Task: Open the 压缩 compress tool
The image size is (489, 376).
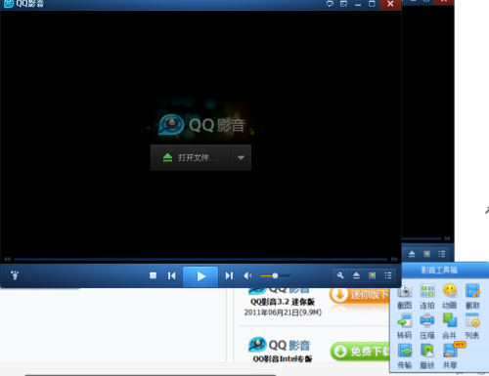Action: [427, 326]
